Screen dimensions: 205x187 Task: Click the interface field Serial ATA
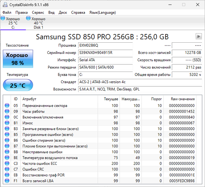(x=105, y=60)
